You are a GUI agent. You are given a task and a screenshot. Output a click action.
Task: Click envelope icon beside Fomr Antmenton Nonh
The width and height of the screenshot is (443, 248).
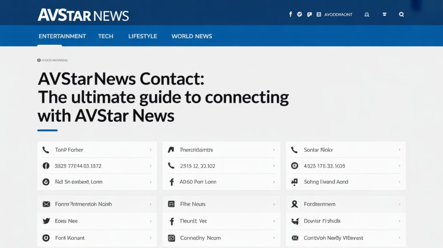(x=46, y=204)
